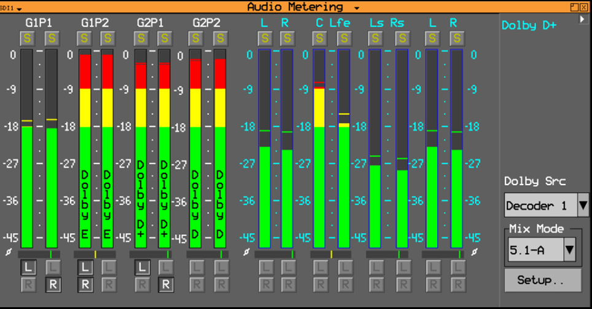
Task: Click the Setup.. button
Action: click(x=543, y=280)
